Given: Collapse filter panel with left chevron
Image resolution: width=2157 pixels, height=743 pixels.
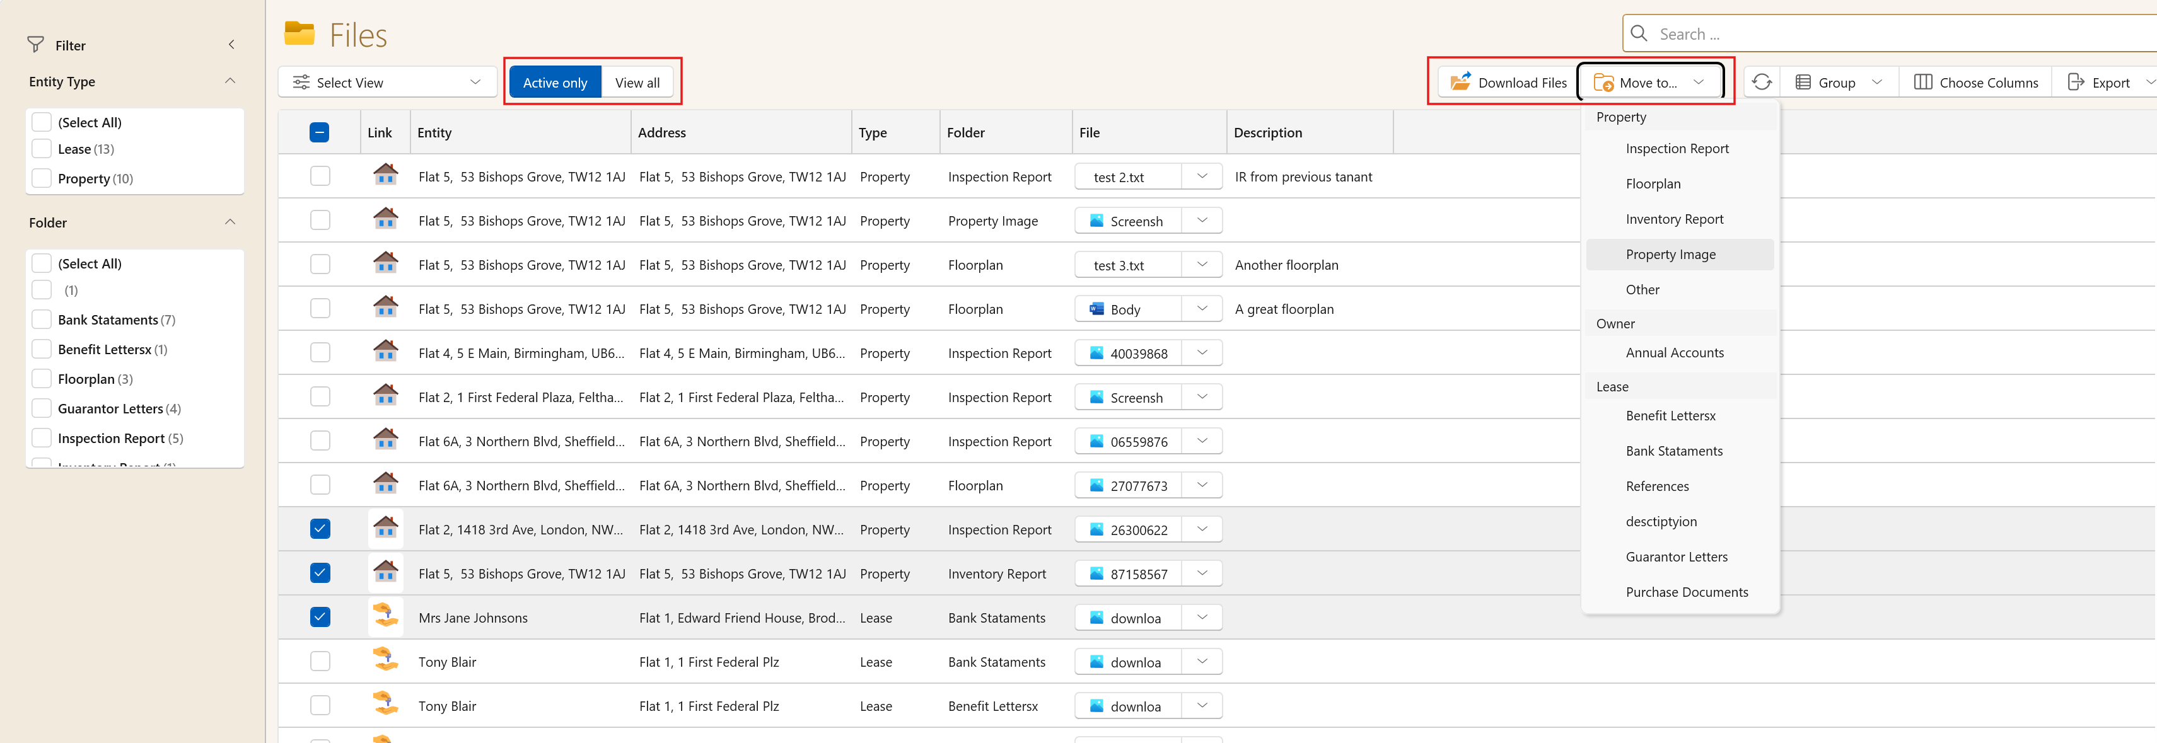Looking at the screenshot, I should pyautogui.click(x=232, y=45).
